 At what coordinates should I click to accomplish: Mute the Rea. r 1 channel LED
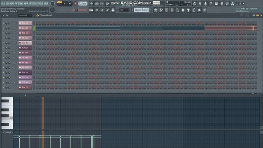click(4, 88)
